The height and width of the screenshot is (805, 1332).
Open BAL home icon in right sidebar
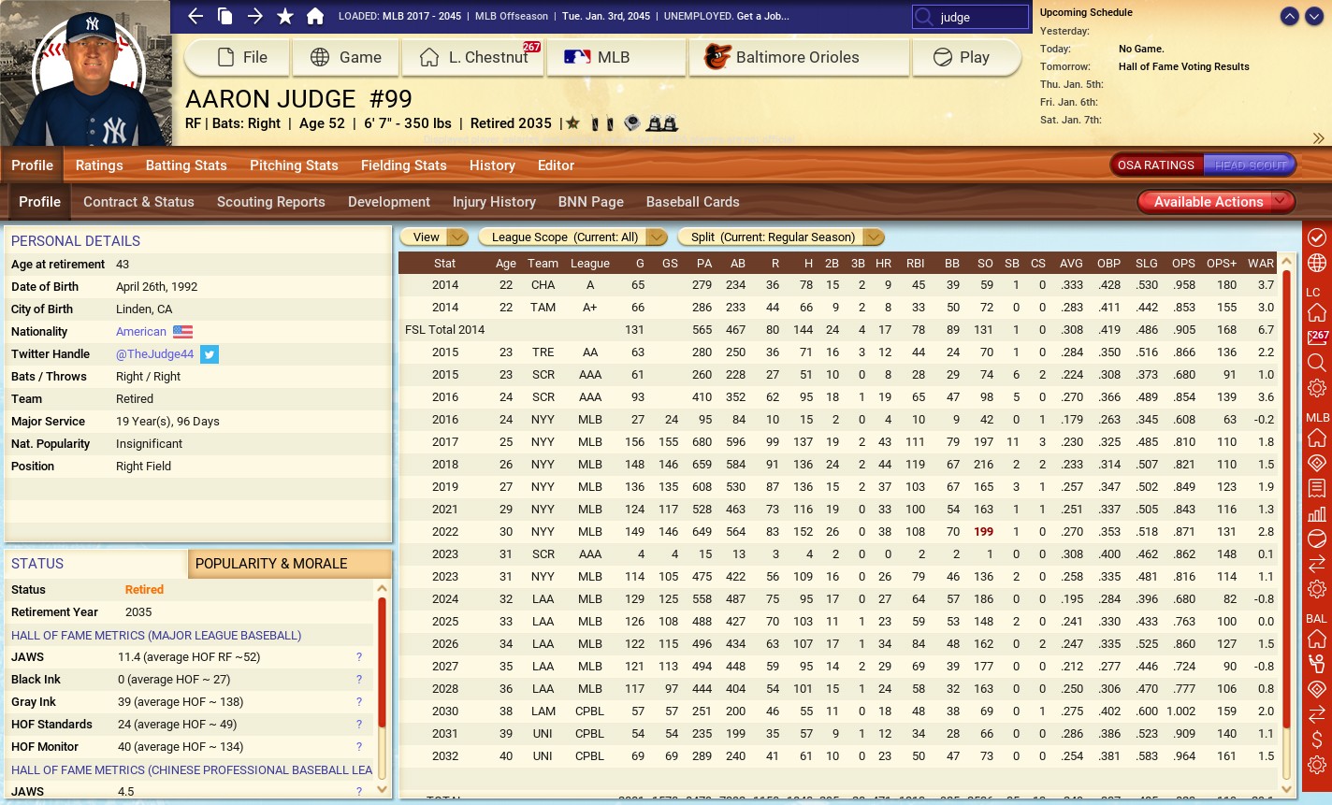coord(1317,639)
